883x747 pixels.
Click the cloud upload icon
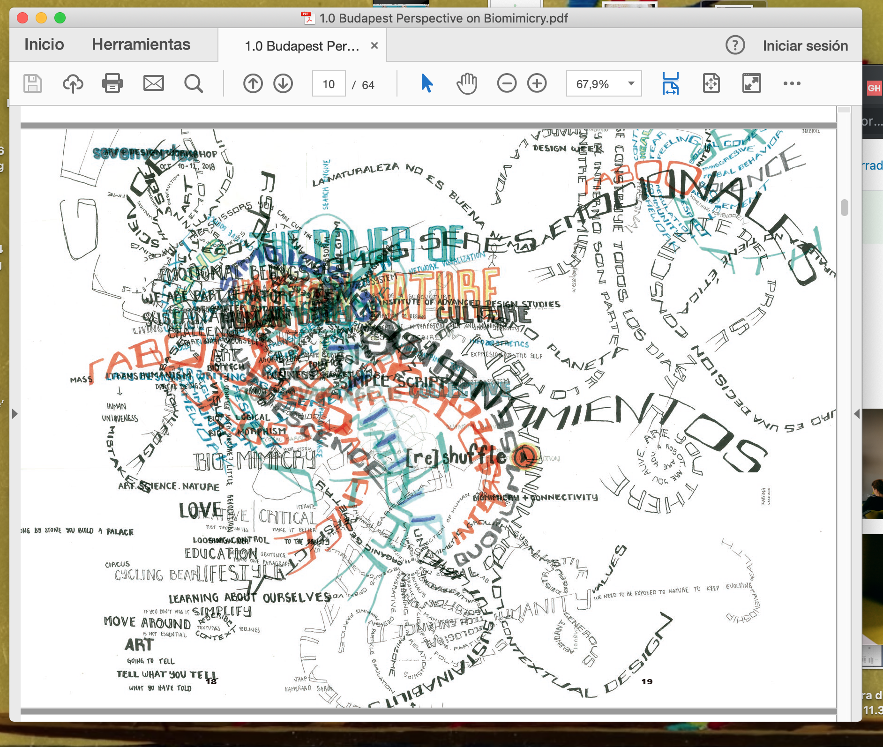click(73, 84)
